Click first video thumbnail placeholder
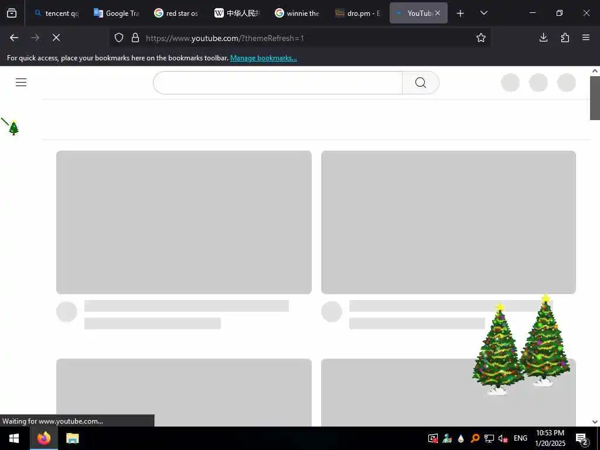The height and width of the screenshot is (450, 600). tap(183, 222)
